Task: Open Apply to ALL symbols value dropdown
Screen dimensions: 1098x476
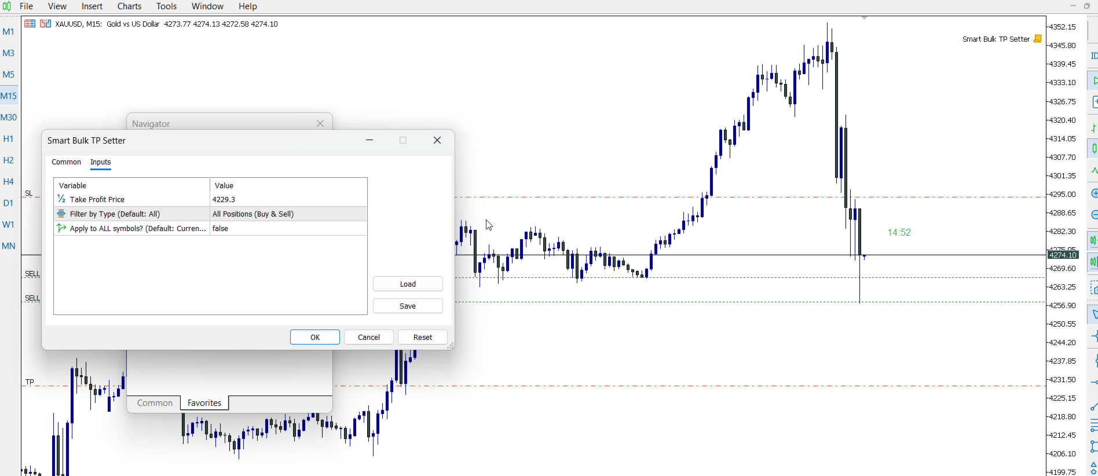Action: pyautogui.click(x=288, y=228)
